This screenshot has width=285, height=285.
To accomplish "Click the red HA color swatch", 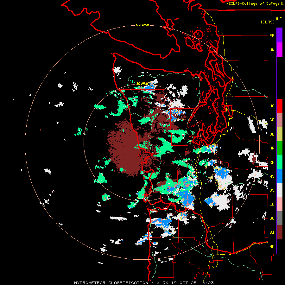I will [280, 106].
